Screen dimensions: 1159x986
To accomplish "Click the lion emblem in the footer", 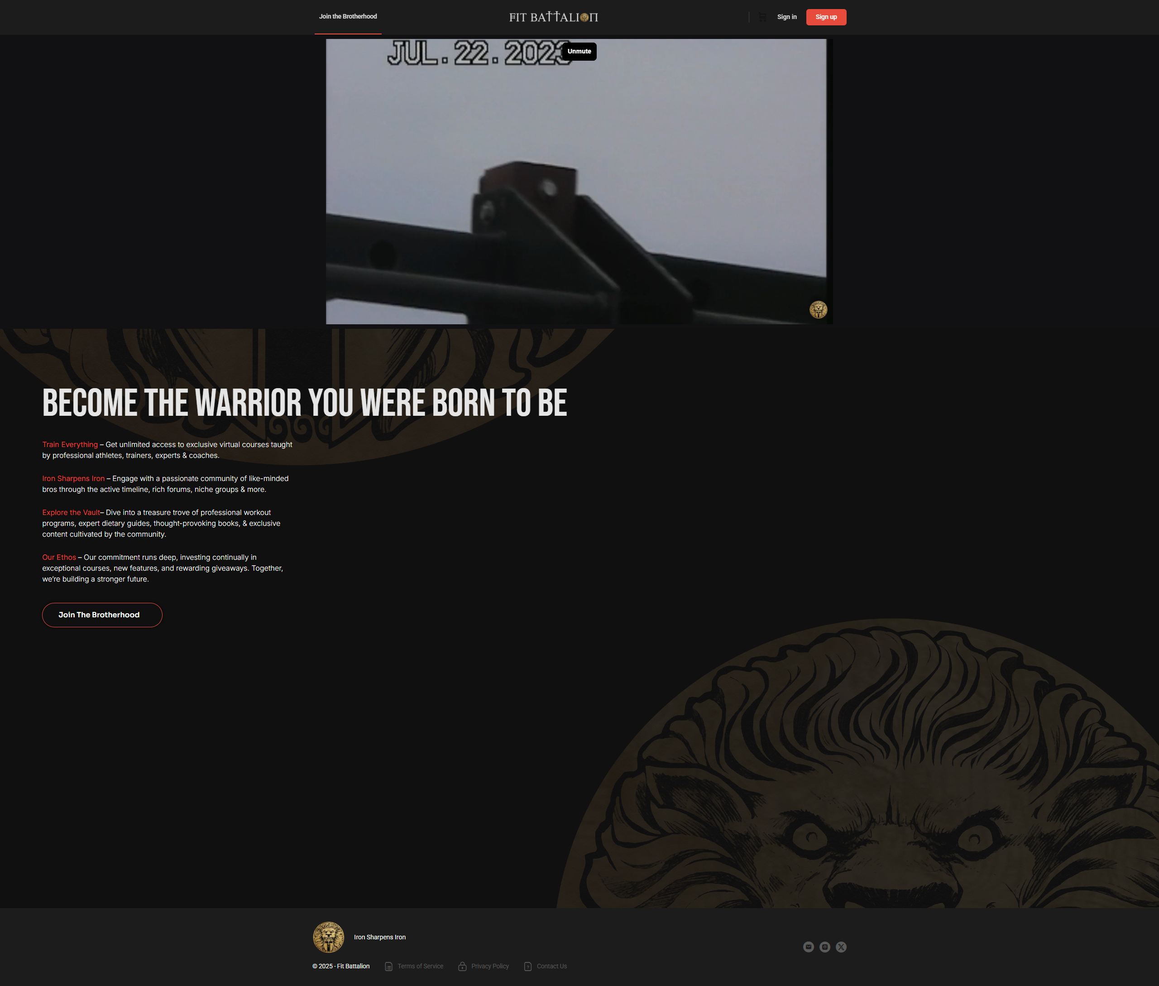I will 329,938.
